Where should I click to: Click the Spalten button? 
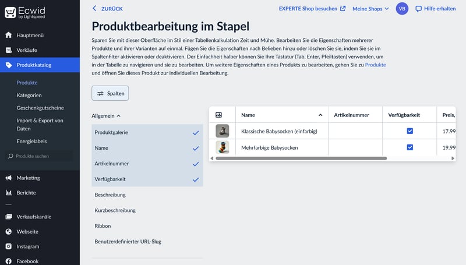(110, 93)
